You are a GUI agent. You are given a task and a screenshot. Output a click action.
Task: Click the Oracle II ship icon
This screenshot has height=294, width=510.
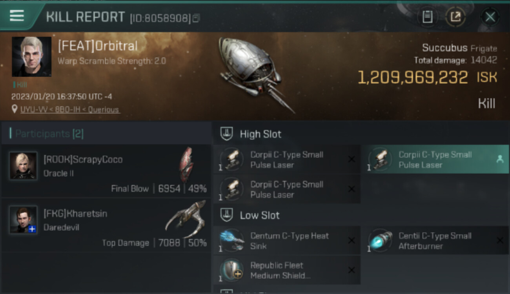(187, 165)
